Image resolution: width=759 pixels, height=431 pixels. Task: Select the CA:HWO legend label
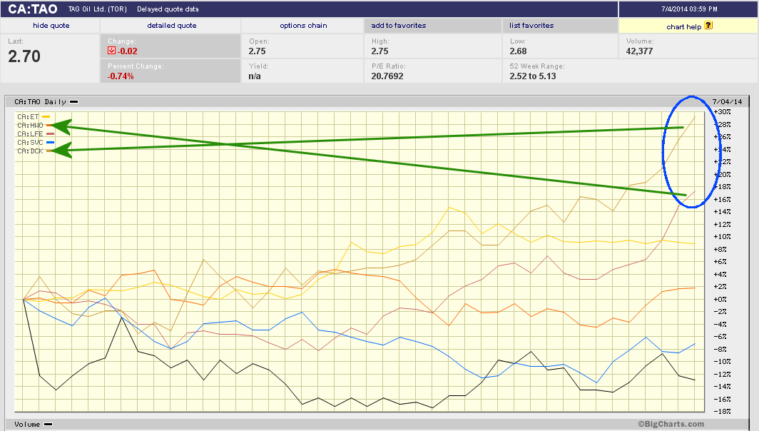(x=30, y=126)
